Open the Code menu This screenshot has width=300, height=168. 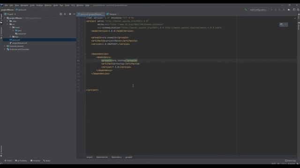[x=32, y=5]
